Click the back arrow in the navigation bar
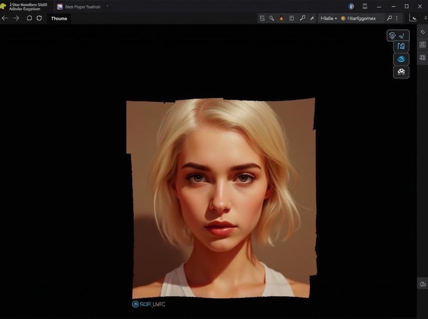The image size is (428, 319). click(5, 18)
